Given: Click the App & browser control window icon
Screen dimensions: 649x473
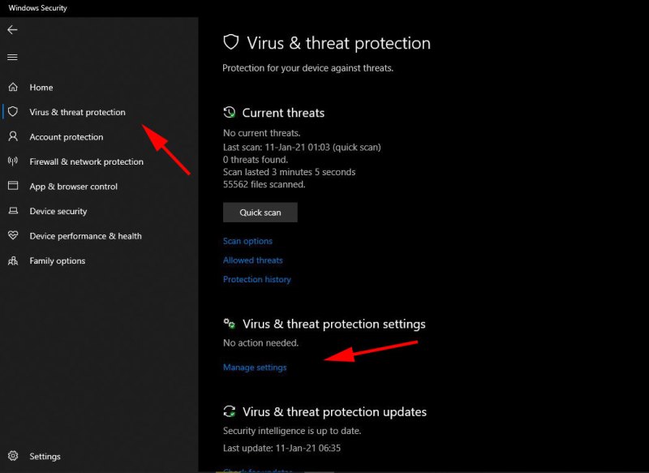Looking at the screenshot, I should tap(13, 186).
